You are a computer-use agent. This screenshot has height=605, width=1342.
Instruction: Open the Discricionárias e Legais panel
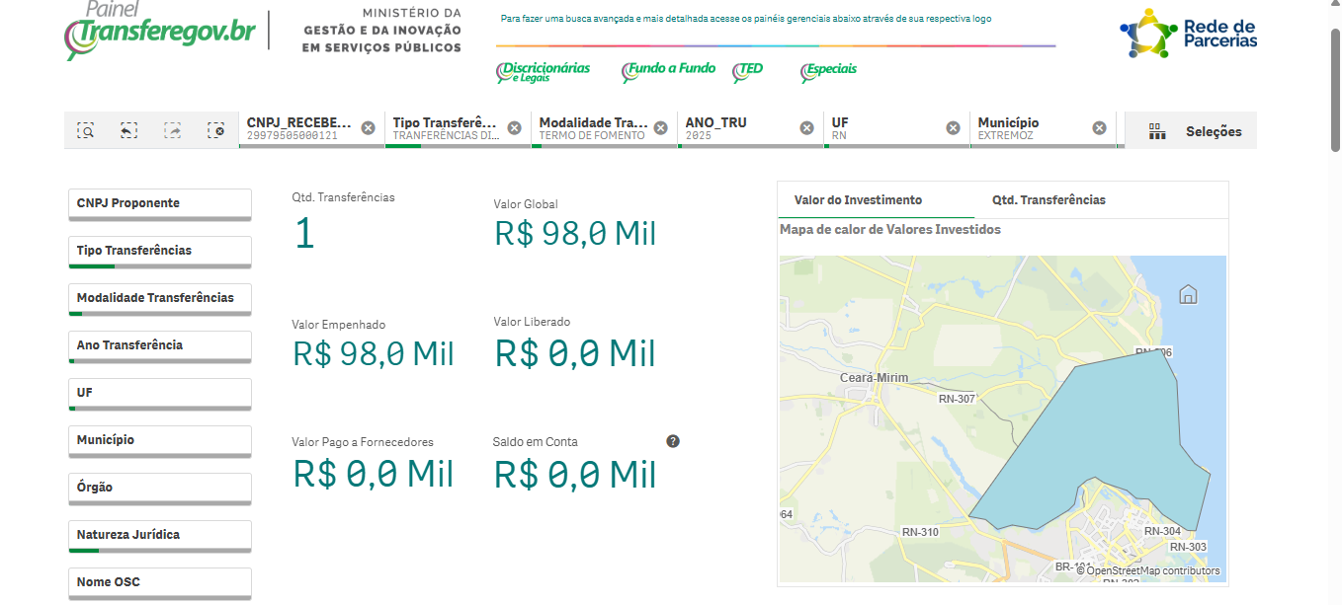point(544,71)
